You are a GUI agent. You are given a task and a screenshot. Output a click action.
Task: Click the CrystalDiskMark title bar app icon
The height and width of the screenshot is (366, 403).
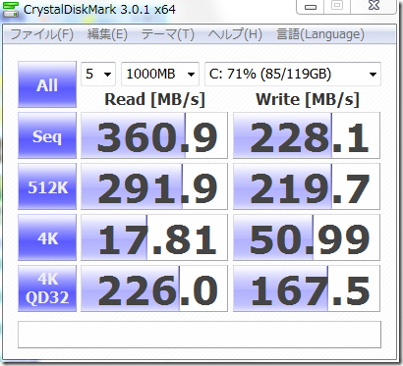(11, 9)
